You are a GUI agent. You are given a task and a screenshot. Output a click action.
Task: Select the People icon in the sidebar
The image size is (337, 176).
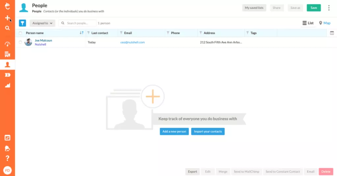pos(7,65)
